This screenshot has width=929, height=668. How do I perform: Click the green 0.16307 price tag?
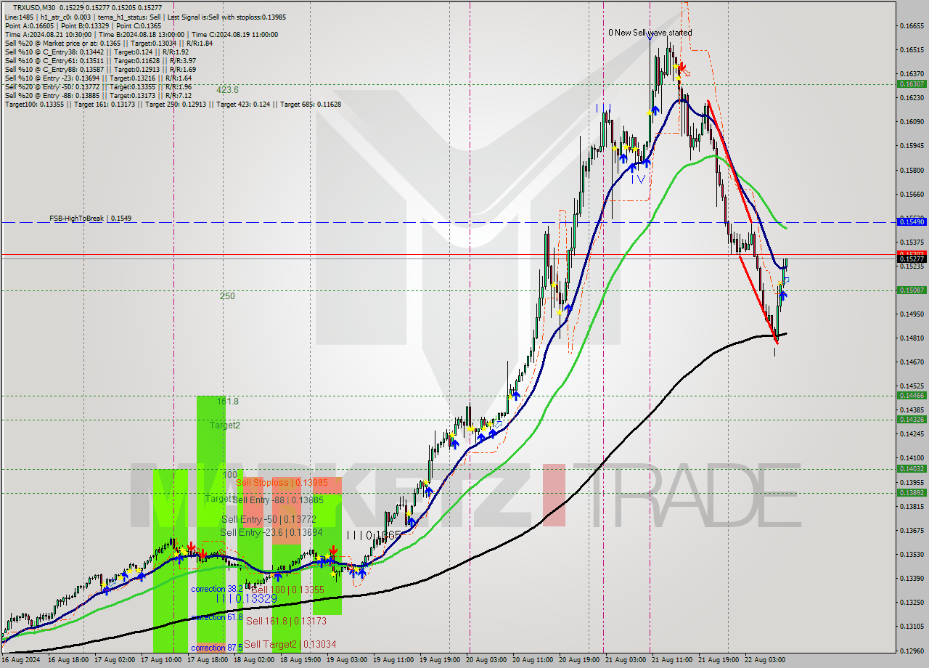(912, 84)
